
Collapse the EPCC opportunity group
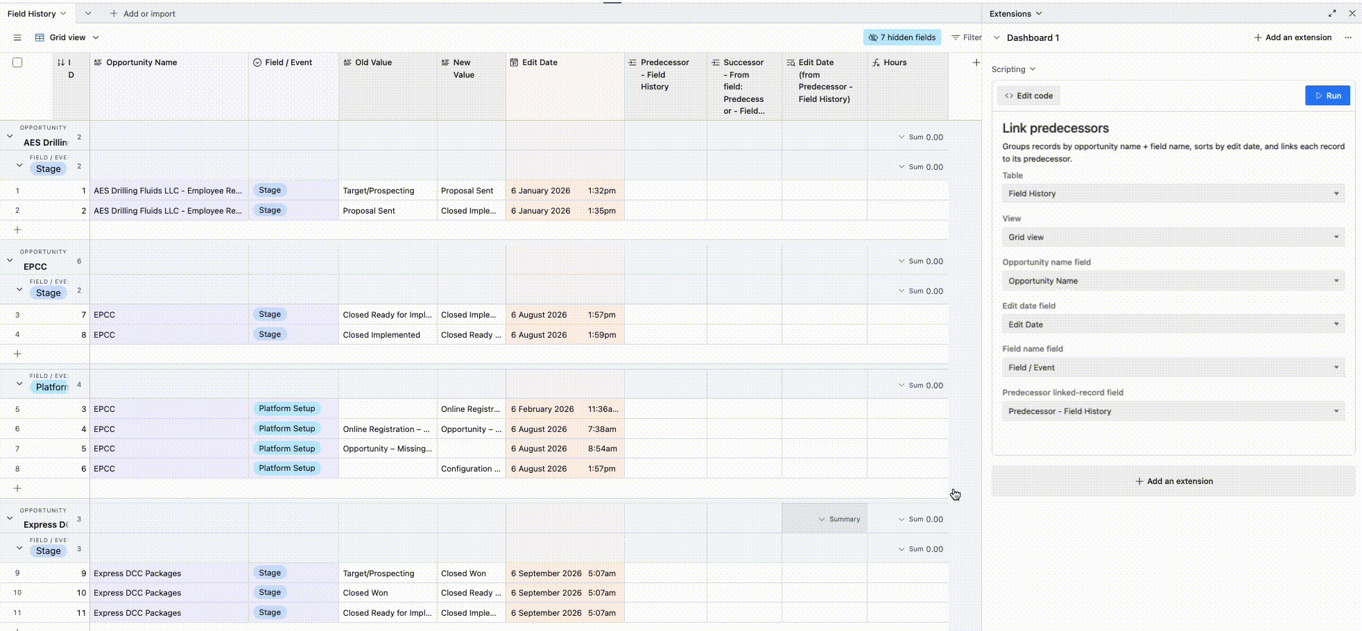(10, 260)
